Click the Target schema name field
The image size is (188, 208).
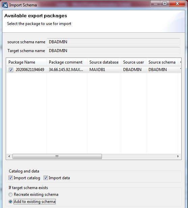[113, 51]
